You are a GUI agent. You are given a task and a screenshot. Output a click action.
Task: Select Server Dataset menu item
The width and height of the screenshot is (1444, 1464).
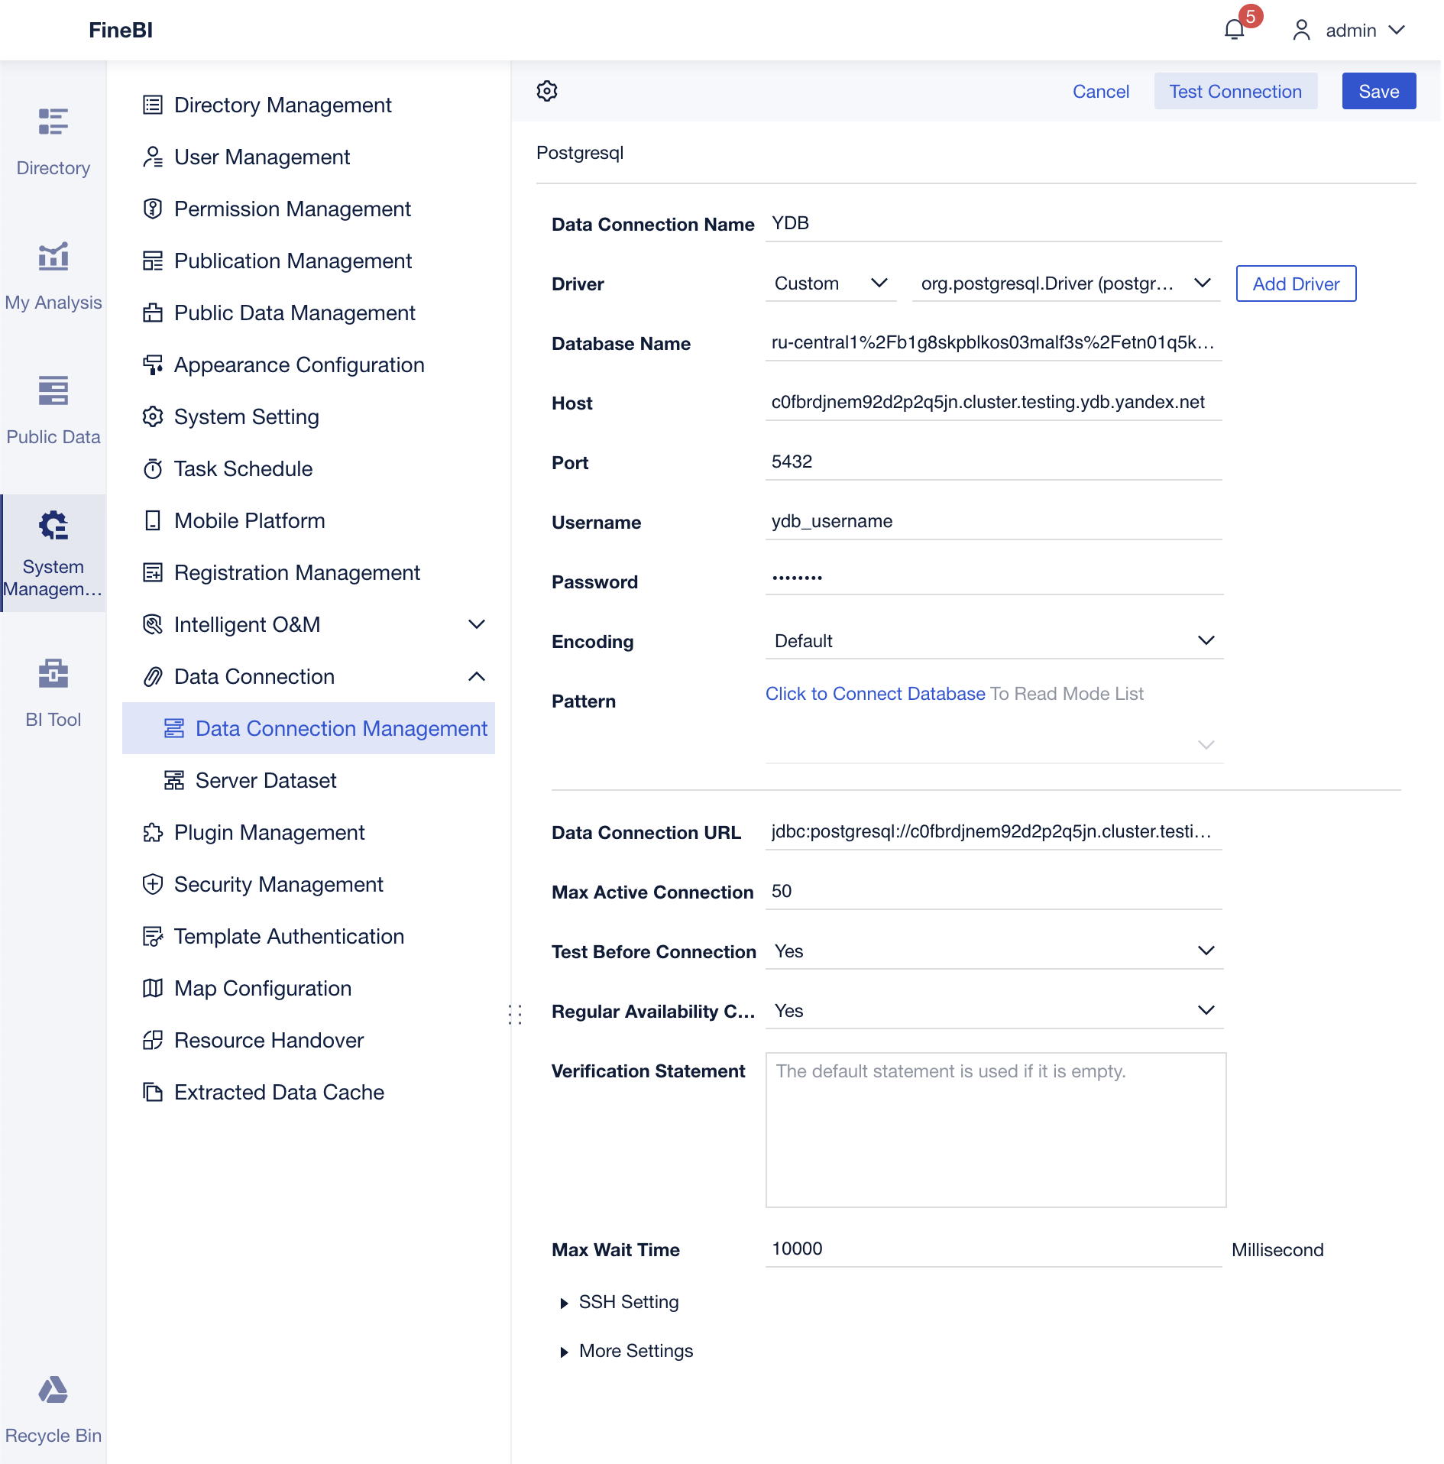(265, 780)
